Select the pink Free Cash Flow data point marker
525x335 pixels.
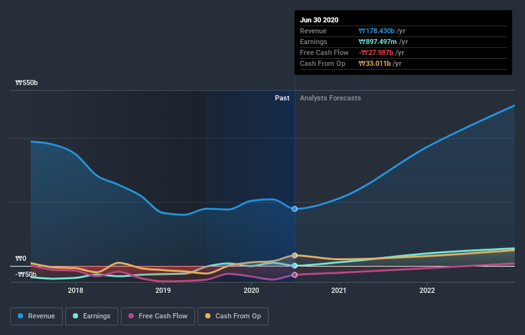295,275
